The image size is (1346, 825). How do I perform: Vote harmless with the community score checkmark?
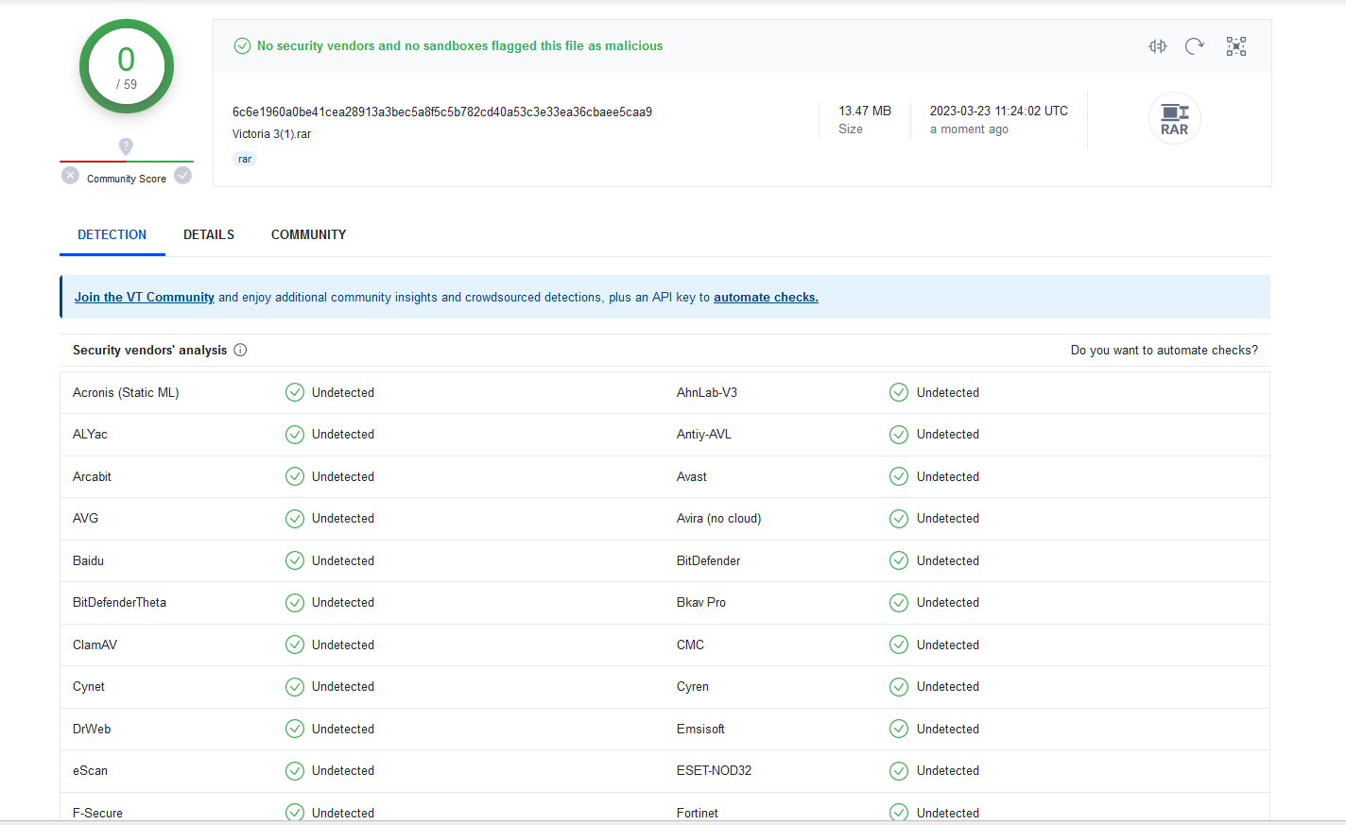[183, 176]
